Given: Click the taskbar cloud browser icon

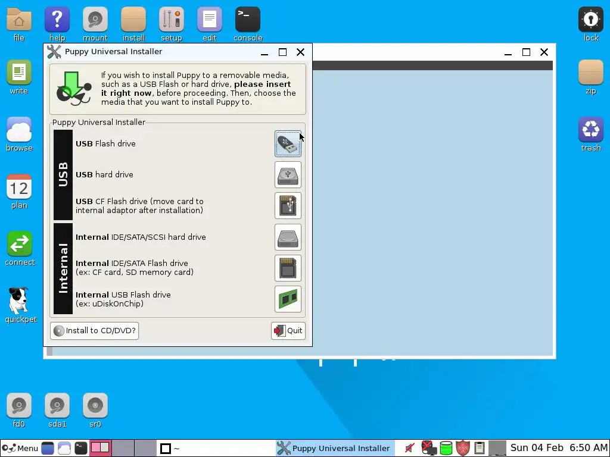Looking at the screenshot, I should click(64, 449).
